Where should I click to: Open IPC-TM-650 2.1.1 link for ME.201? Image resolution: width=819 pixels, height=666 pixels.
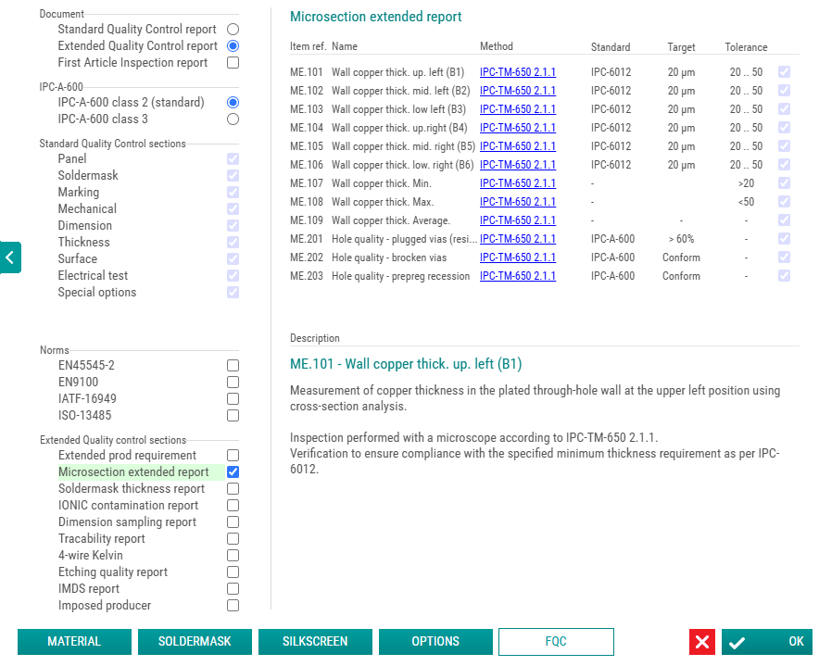point(518,239)
